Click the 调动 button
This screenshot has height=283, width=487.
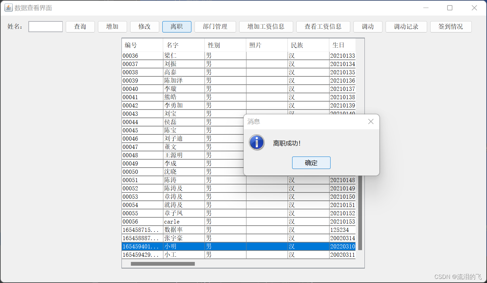[x=368, y=27]
